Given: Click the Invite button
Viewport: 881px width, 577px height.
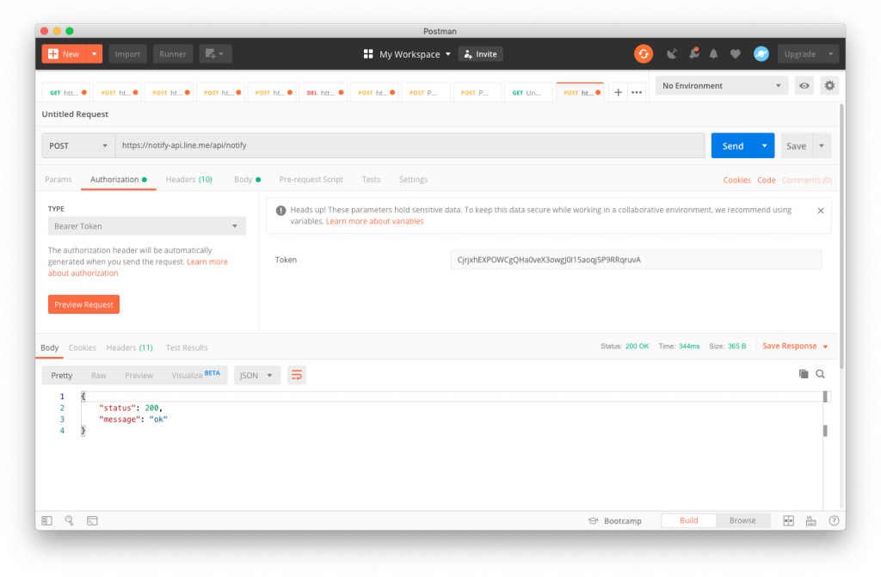Looking at the screenshot, I should coord(480,54).
